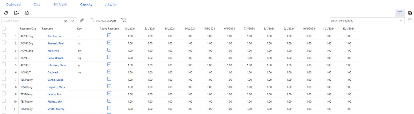
Task: Toggle Active Resource for Johnston, Steve
Action: click(109, 64)
